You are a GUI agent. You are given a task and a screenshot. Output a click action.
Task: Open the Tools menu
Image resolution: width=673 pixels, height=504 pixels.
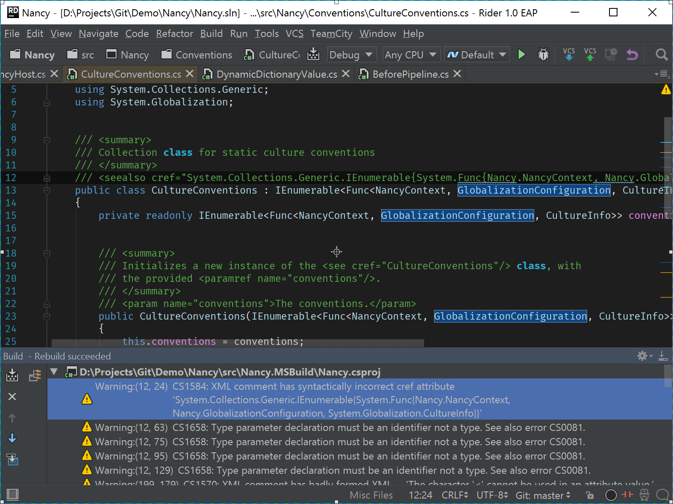click(x=267, y=34)
